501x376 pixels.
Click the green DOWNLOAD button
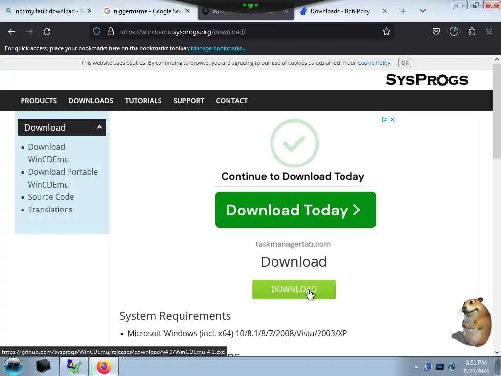(294, 289)
